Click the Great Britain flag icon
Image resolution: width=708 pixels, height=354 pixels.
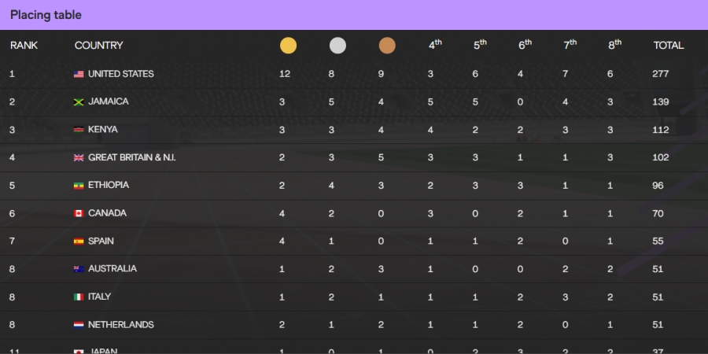coord(79,157)
